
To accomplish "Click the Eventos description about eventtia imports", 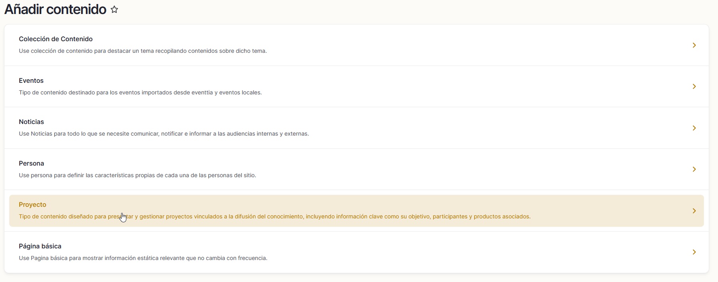I will click(x=140, y=92).
